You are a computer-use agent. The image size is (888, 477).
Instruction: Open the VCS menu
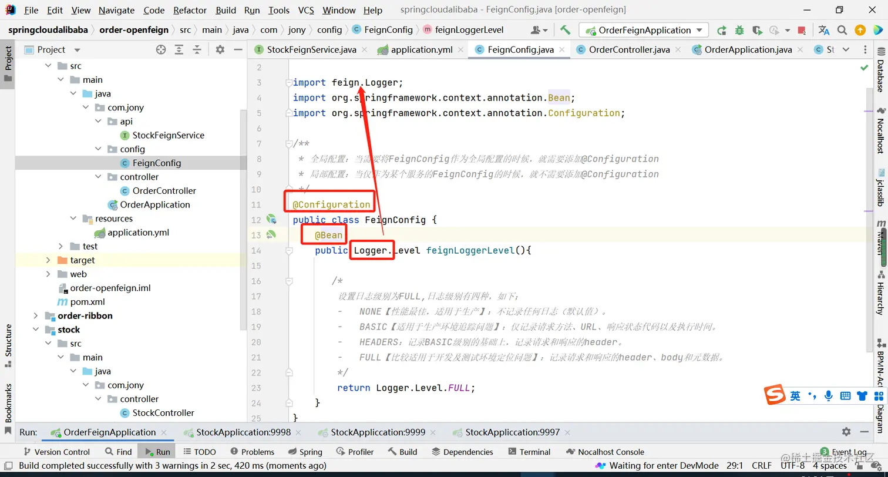tap(306, 10)
